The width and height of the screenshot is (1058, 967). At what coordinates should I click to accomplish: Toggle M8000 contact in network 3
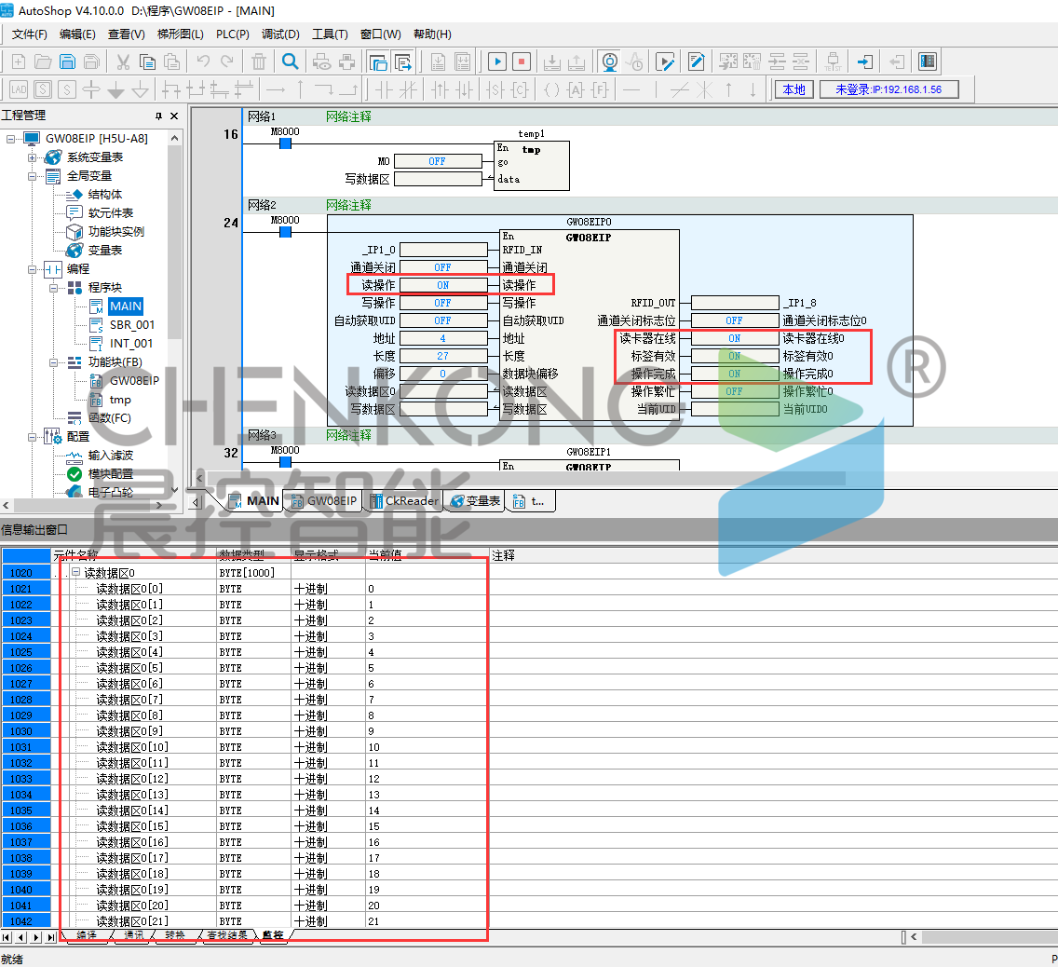285,461
